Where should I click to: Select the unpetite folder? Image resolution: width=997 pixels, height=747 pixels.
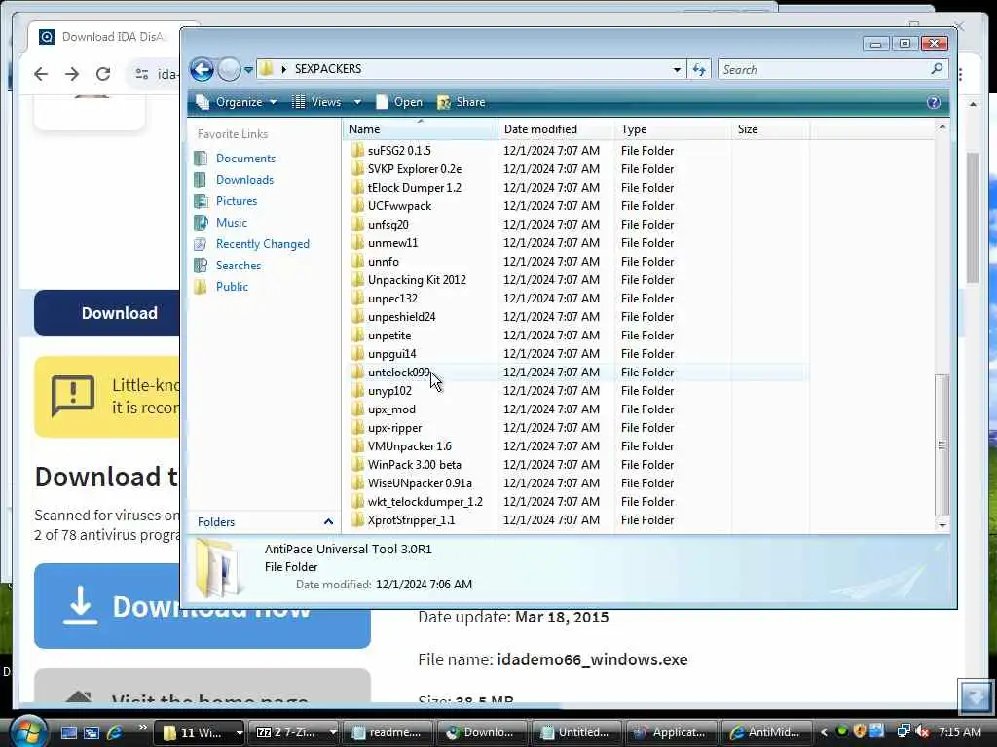[x=389, y=336]
